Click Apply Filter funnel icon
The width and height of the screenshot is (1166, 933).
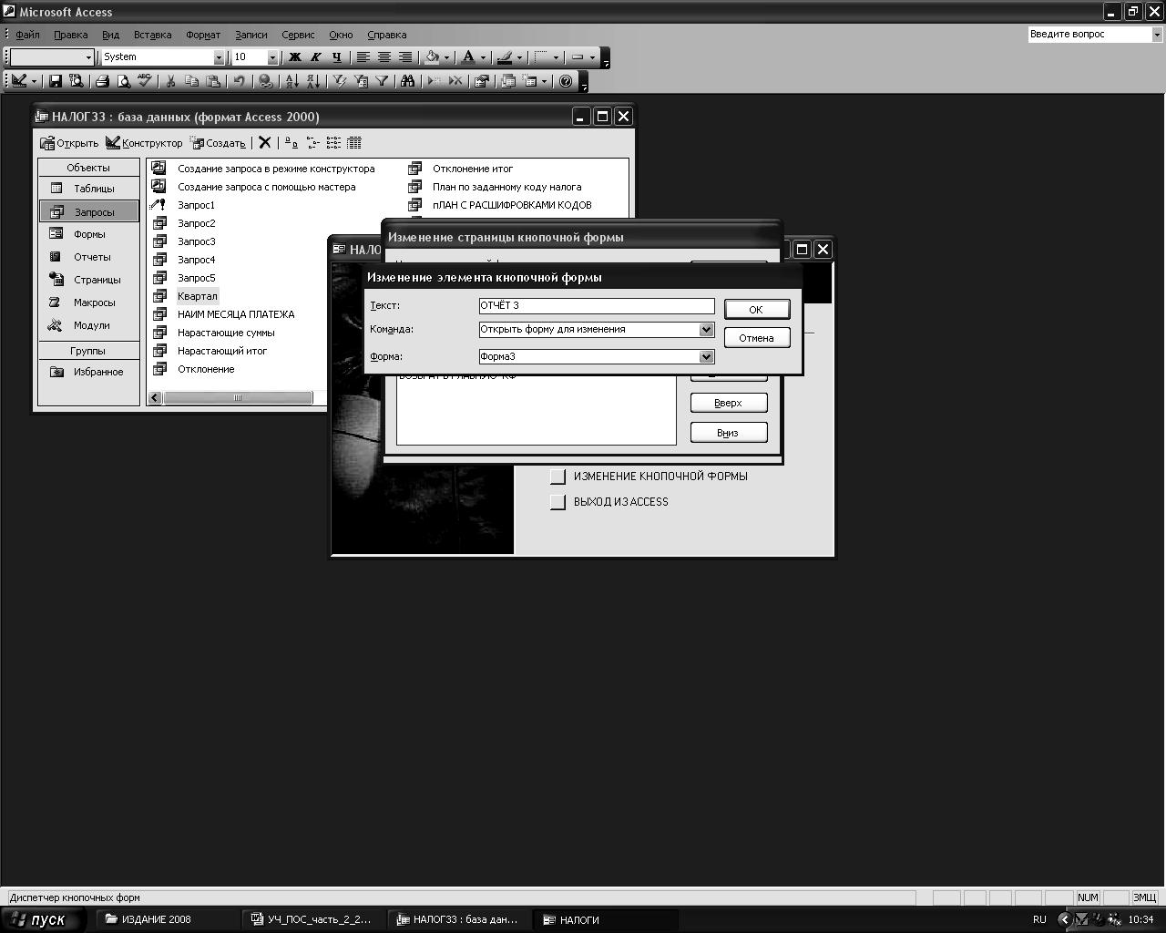pos(381,81)
